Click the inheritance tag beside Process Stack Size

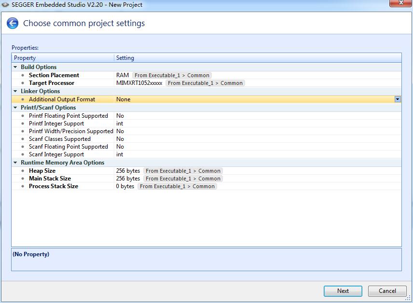[177, 186]
